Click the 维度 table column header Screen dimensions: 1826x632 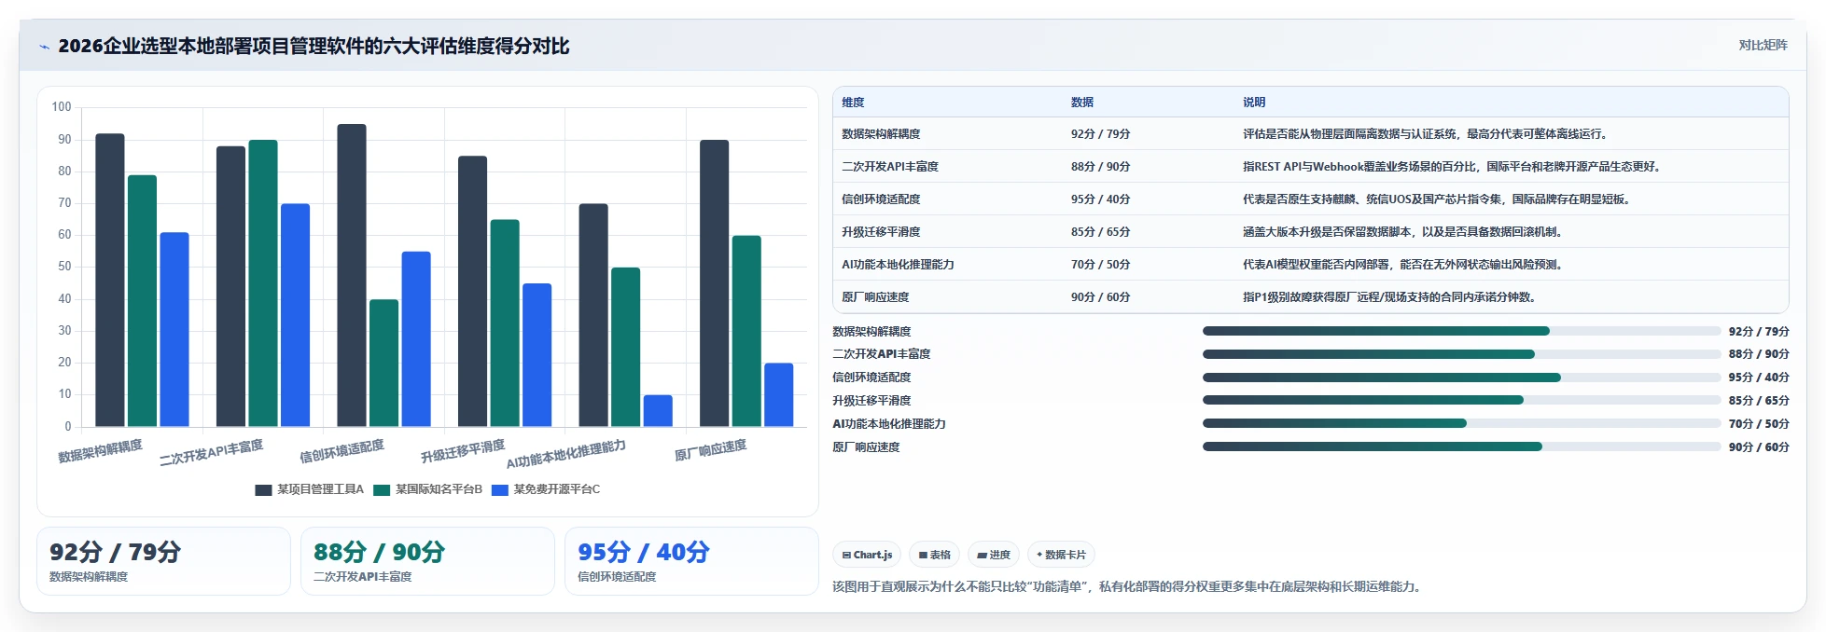pyautogui.click(x=853, y=103)
